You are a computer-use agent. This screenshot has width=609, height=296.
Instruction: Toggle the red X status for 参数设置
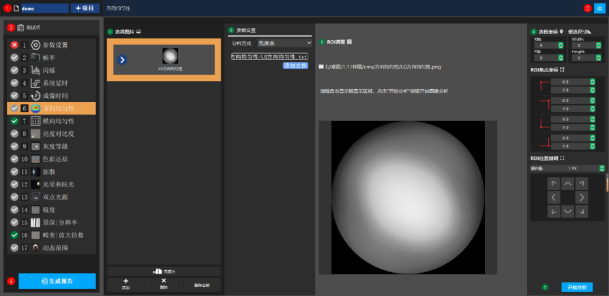point(14,45)
